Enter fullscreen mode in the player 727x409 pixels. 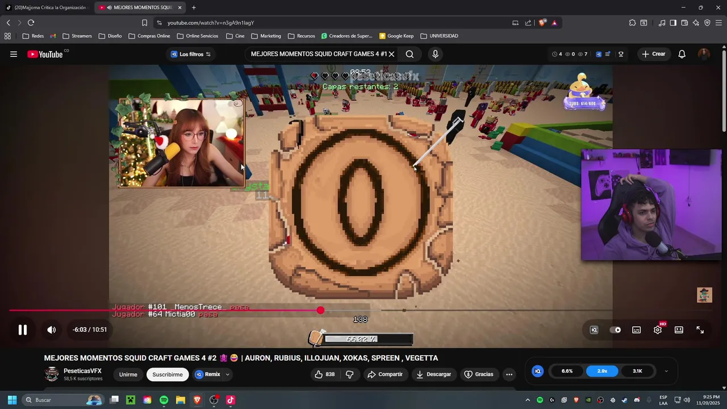[x=700, y=329]
